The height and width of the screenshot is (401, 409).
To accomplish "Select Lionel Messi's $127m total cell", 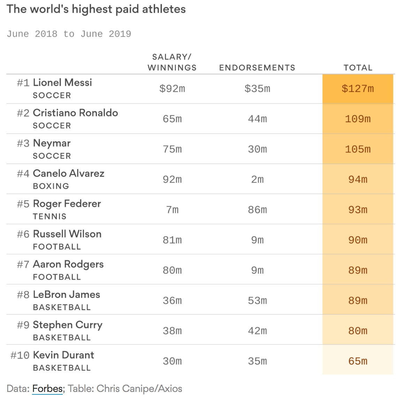I will [x=358, y=89].
